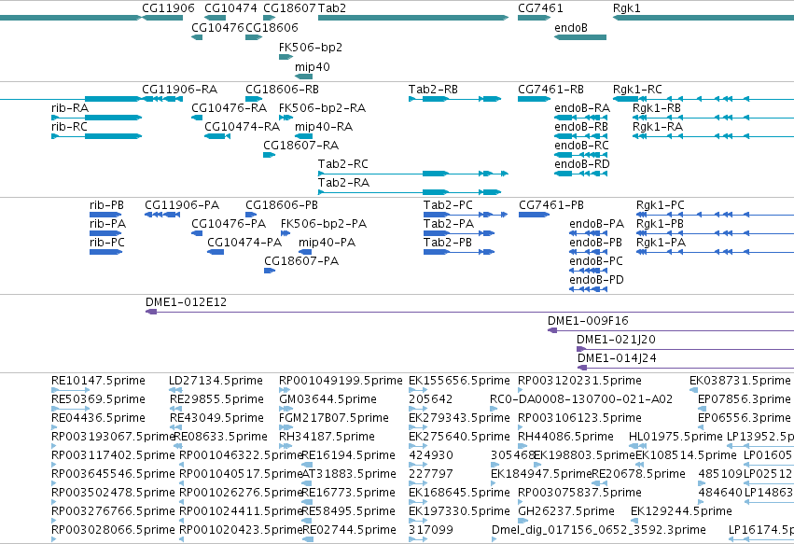This screenshot has width=794, height=544.
Task: Click the 'CG18606-PB' protein label
Action: point(282,205)
